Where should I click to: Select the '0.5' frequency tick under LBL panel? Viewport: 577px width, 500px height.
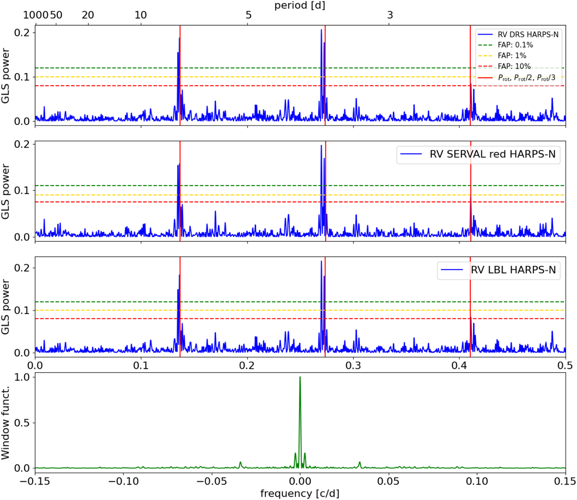[x=565, y=365]
